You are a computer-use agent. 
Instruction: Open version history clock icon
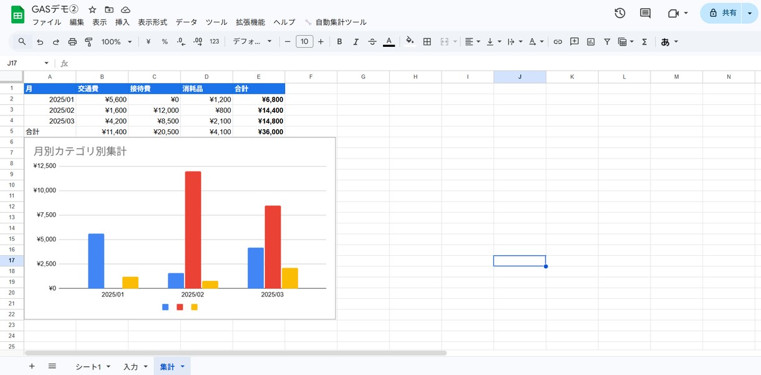[620, 13]
